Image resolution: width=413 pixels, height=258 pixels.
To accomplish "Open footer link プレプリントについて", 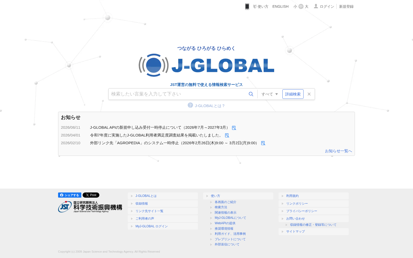I will pyautogui.click(x=230, y=239).
